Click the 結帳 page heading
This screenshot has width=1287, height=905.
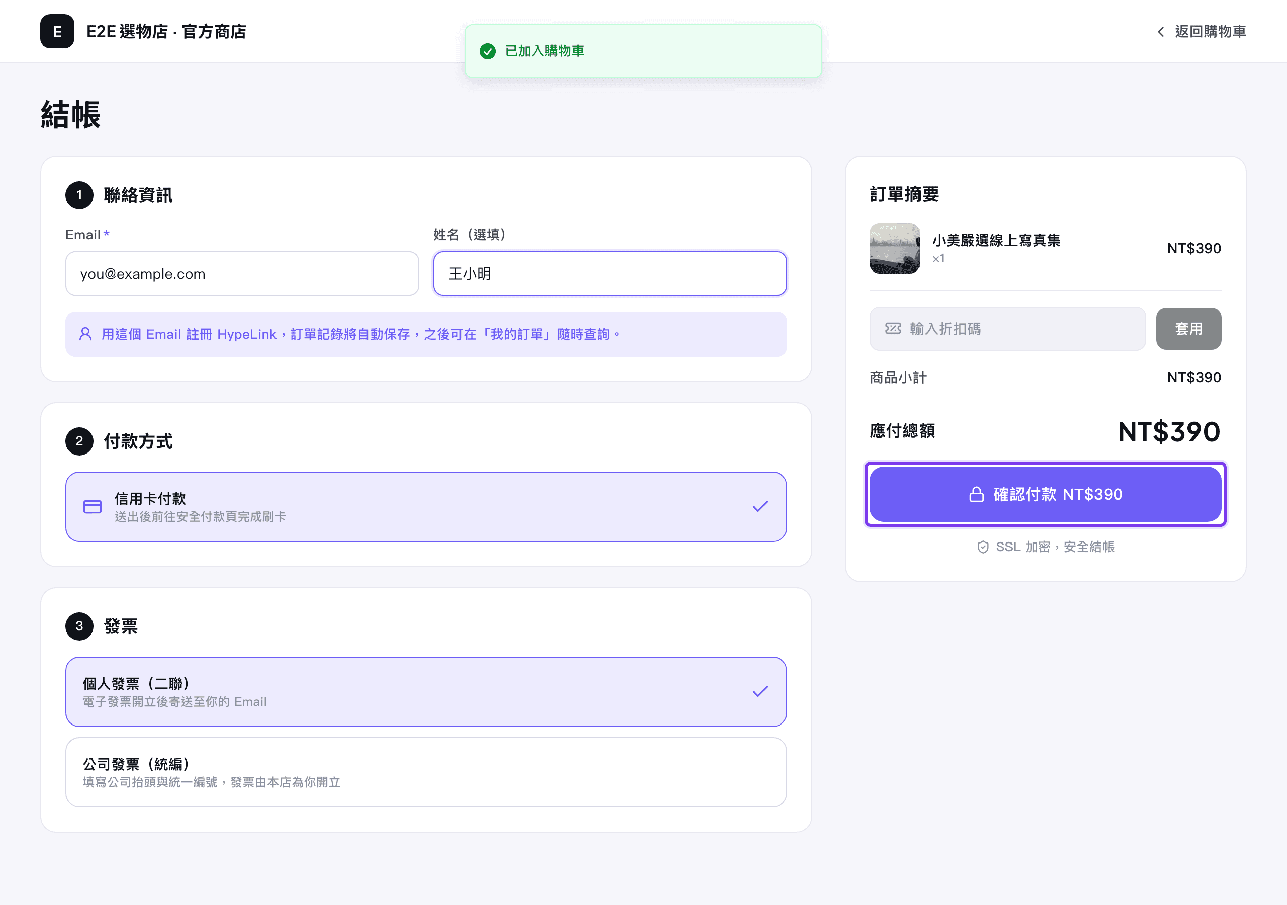click(70, 115)
